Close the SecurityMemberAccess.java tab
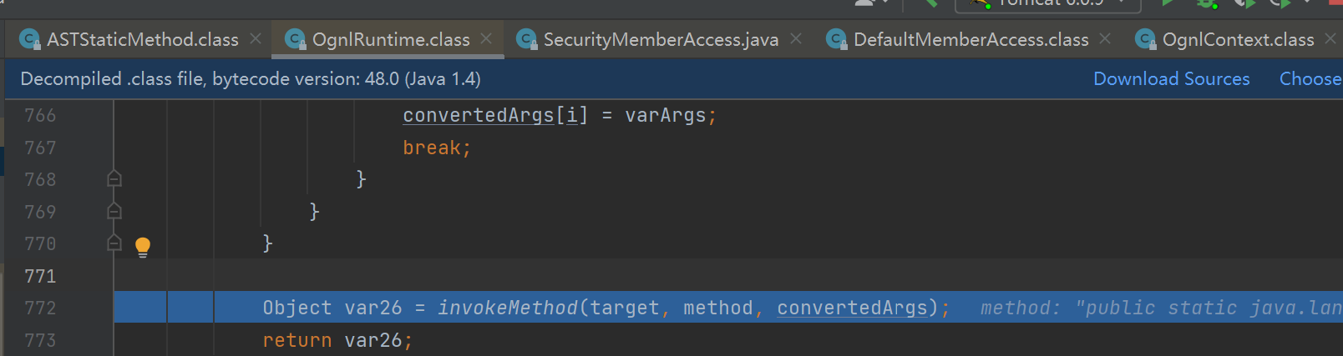This screenshot has width=1343, height=356. point(796,39)
